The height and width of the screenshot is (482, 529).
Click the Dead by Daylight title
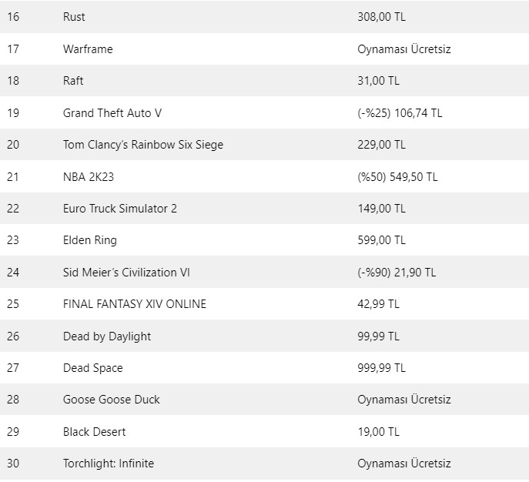(x=107, y=336)
